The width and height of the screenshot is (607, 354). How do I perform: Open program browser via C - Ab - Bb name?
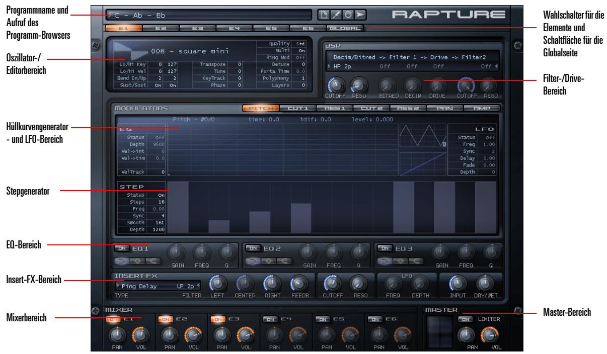208,16
